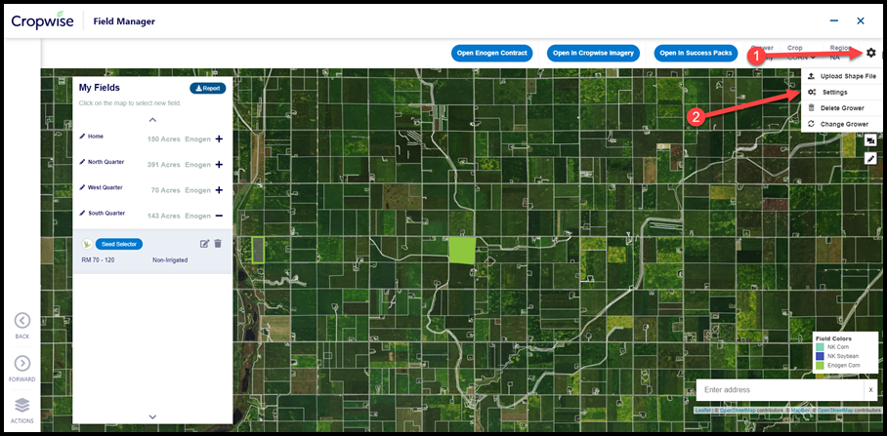Select the green-outlined gray field on map
Viewport: 887px width, 436px height.
click(x=258, y=250)
